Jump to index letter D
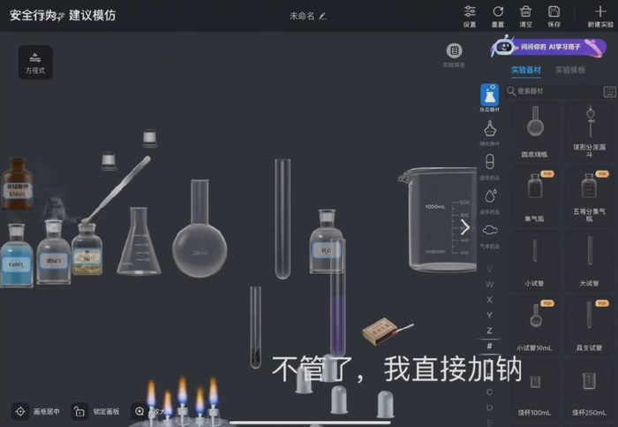 (489, 408)
